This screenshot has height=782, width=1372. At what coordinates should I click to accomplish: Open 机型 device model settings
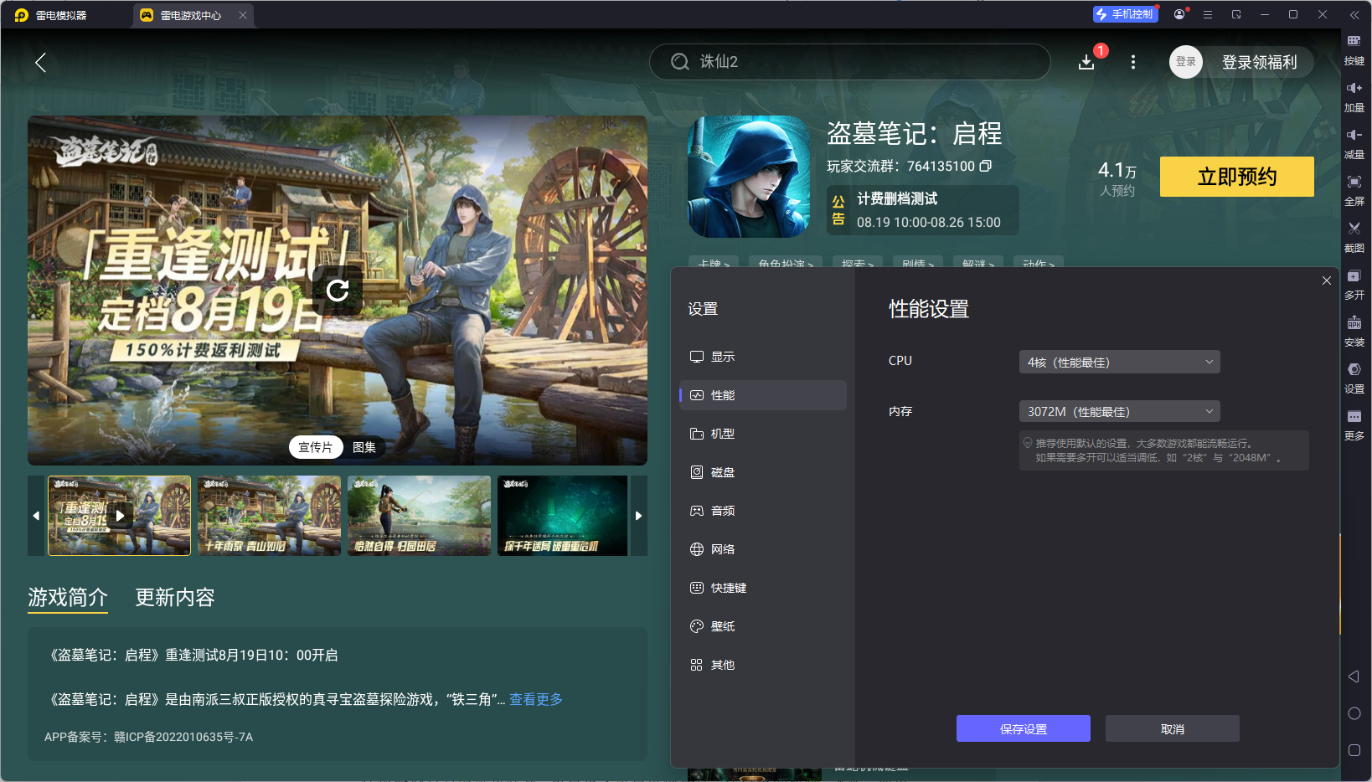point(763,434)
